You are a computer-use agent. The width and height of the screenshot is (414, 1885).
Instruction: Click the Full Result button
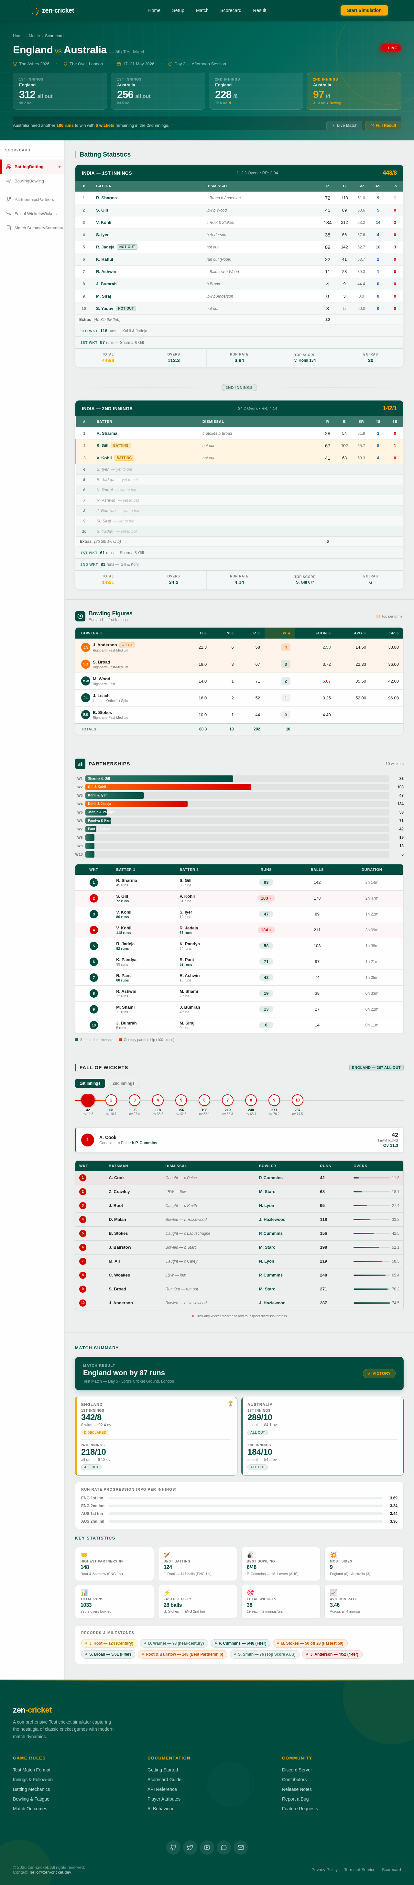point(383,125)
